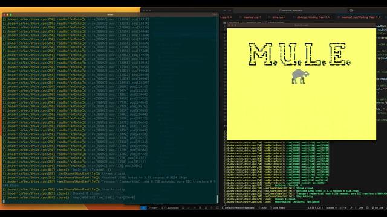Open the Default (meatloaf-specialty) status item
Screen dimensions: 387x217
239,208
